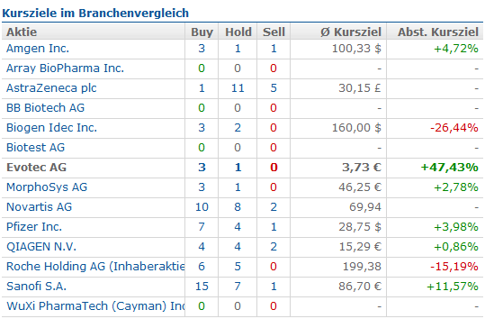The height and width of the screenshot is (328, 494).
Task: Click the Aktie column header
Action: point(22,32)
